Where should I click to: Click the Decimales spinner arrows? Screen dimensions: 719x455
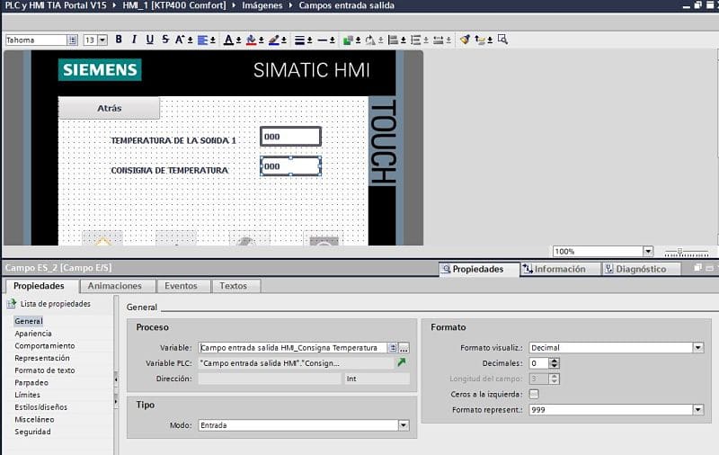[555, 363]
